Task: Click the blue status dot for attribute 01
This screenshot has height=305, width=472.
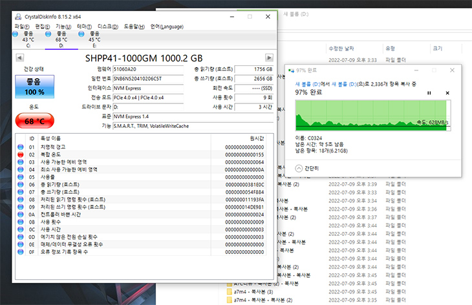Action: click(x=21, y=147)
